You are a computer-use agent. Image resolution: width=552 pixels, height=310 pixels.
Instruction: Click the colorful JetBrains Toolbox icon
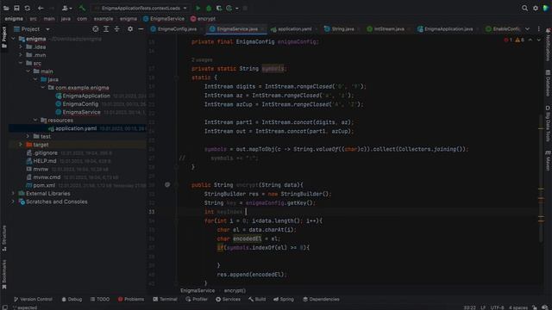546,8
